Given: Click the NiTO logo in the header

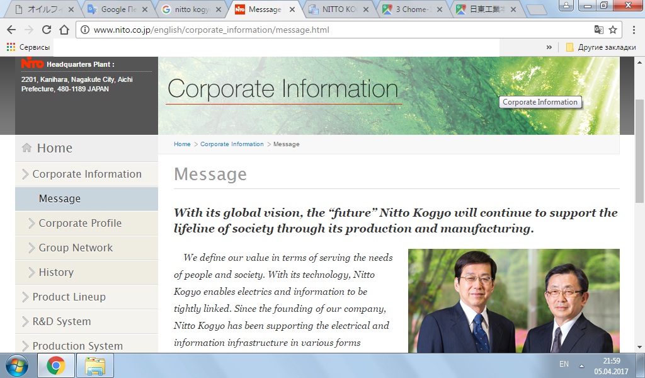Looking at the screenshot, I should point(32,64).
